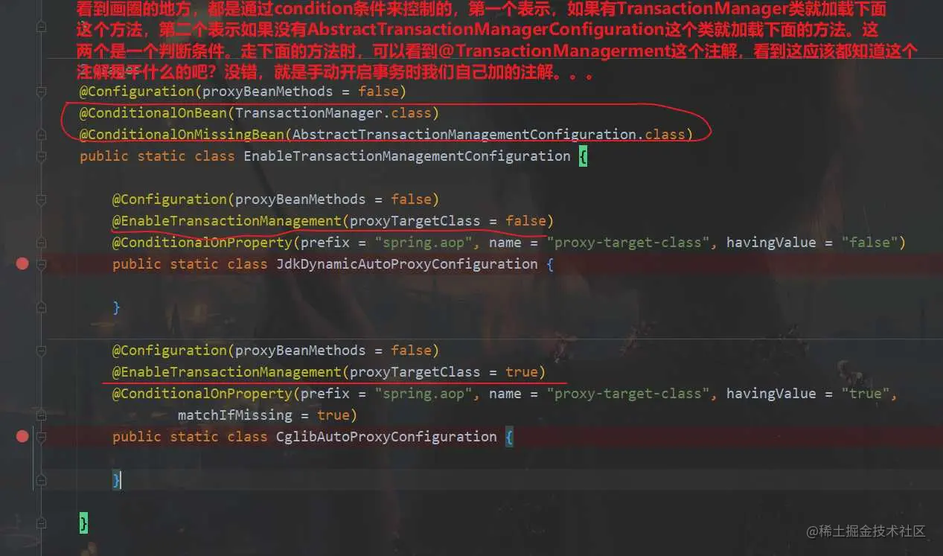Collapse fold marker beside JdkDynamicAutoProxyConfiguration declaration

(x=41, y=263)
